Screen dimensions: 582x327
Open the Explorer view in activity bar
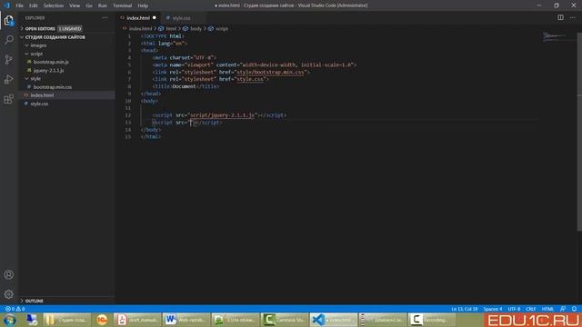pos(8,20)
